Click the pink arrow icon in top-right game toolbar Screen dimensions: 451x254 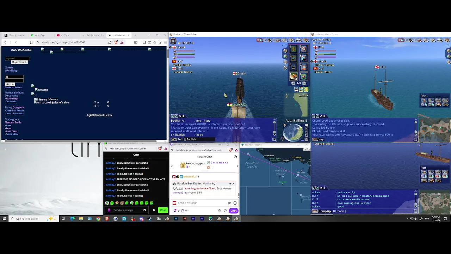click(401, 40)
